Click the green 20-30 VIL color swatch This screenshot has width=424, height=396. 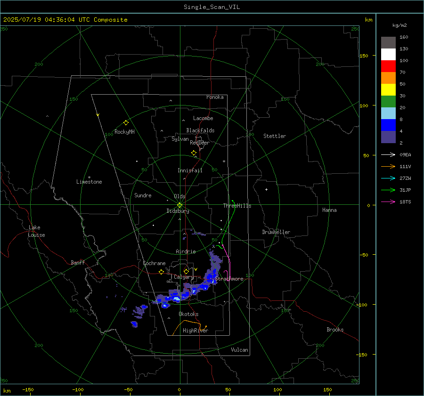(x=388, y=102)
